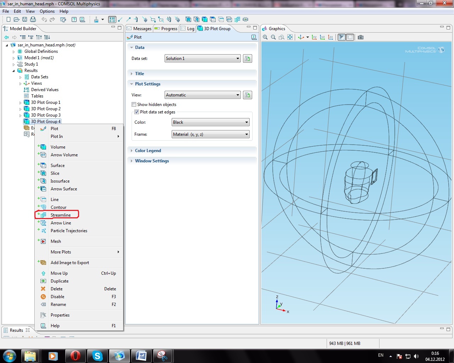This screenshot has height=363, width=454.
Task: Open the Frame dropdown showing Material (x, y, z)
Action: pos(211,134)
